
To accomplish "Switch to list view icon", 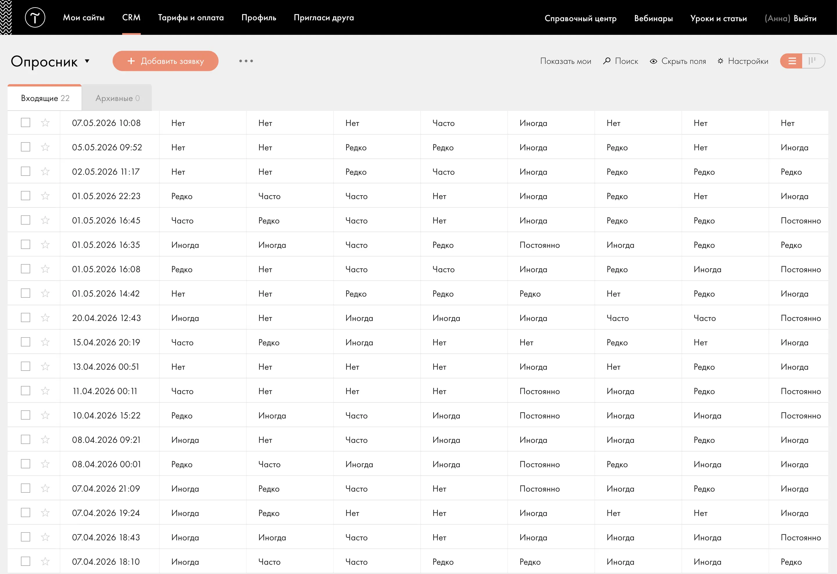I will pos(792,61).
